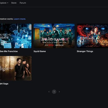The height and width of the screenshot is (108, 108).
Task: Follow the Learn more link
Action: pyautogui.click(x=20, y=19)
